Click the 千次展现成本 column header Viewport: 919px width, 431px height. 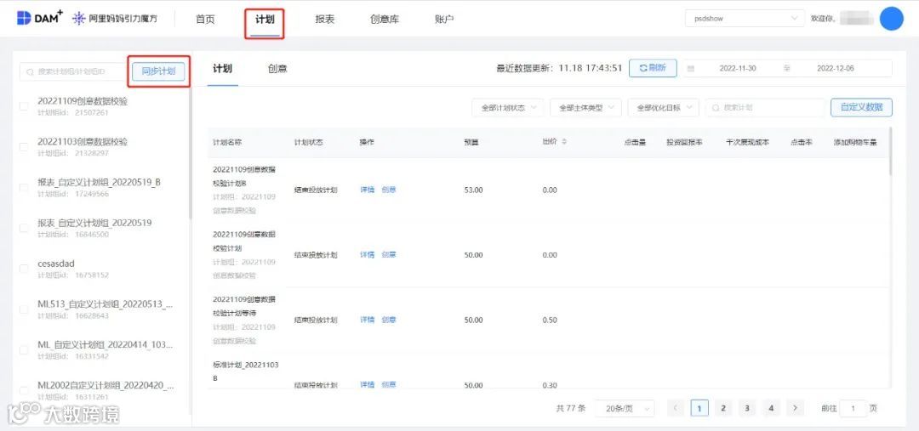point(748,142)
